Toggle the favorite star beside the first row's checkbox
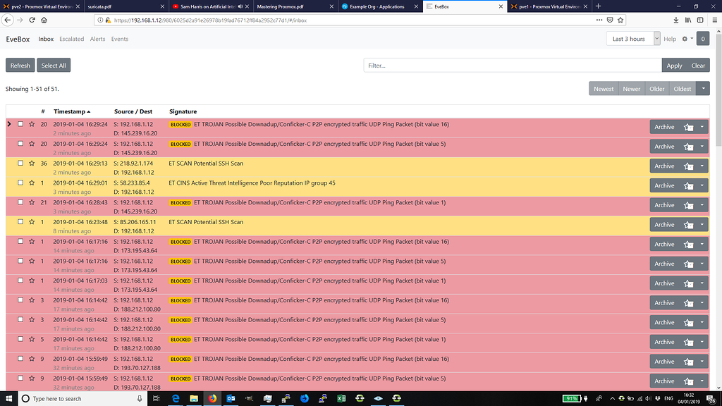This screenshot has width=722, height=406. click(x=32, y=124)
